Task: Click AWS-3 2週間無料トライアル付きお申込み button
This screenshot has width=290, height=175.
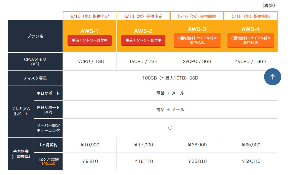Action: point(197,40)
